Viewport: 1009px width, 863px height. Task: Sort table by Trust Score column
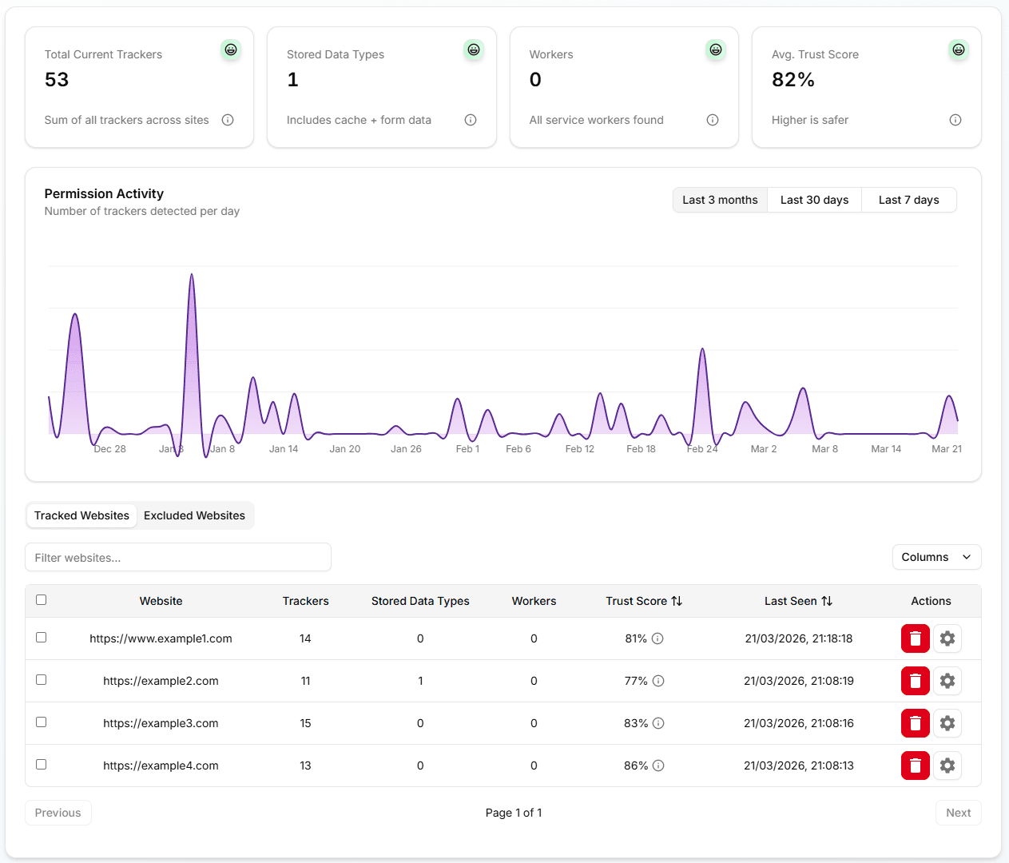pyautogui.click(x=644, y=601)
